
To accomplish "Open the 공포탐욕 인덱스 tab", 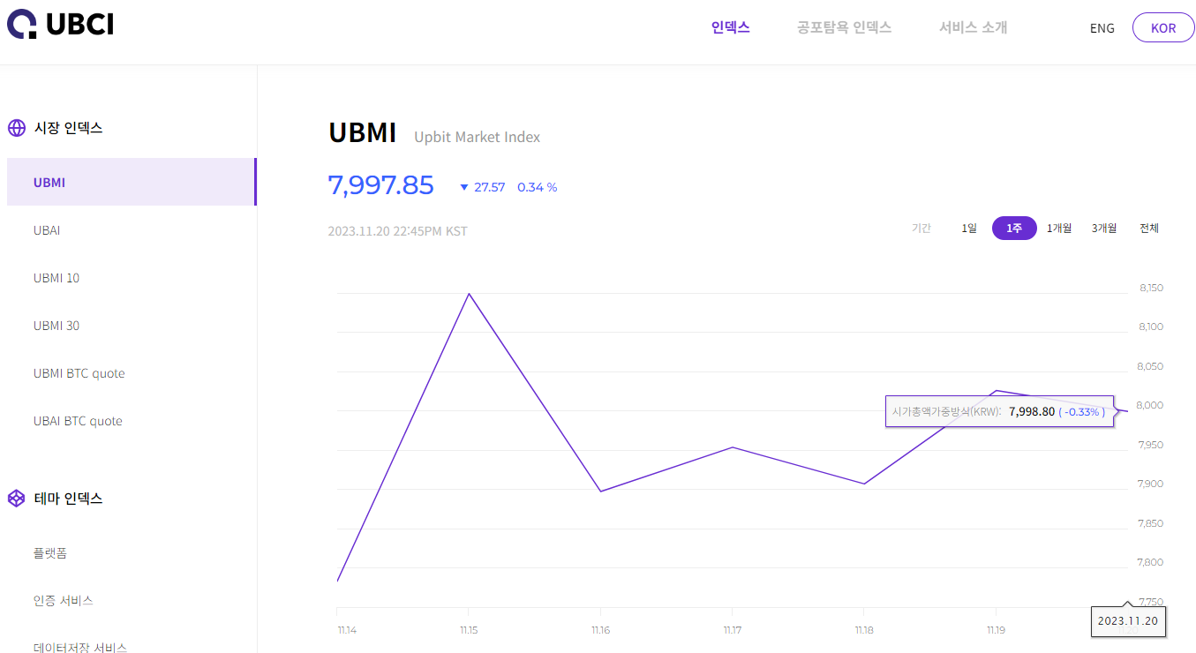I will pyautogui.click(x=845, y=27).
